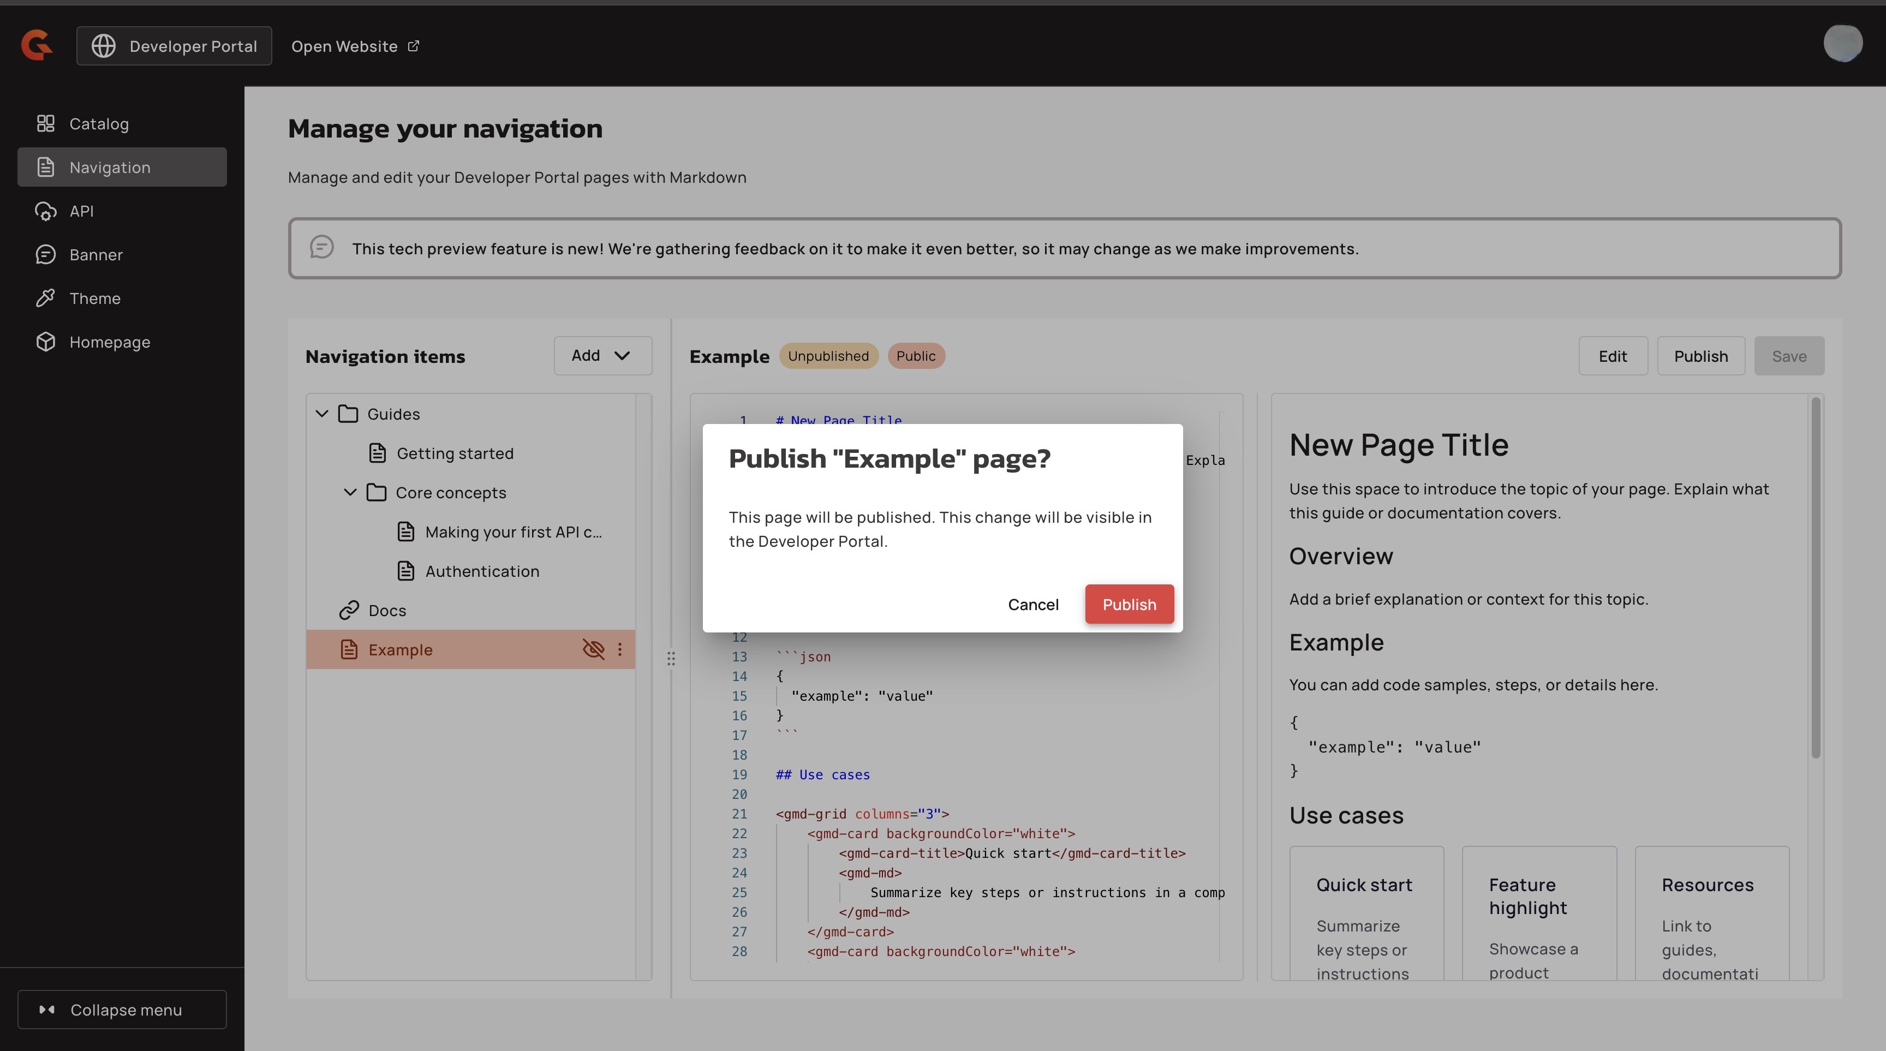Toggle visibility eye icon on Example item
The height and width of the screenshot is (1051, 1886).
[593, 649]
